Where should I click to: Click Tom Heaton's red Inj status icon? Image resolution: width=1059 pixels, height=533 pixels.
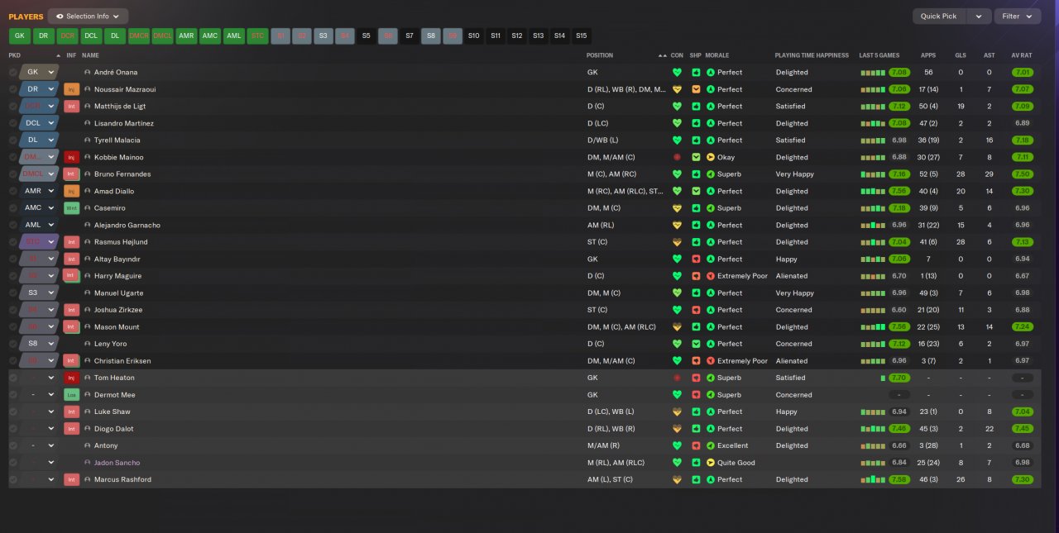(72, 378)
